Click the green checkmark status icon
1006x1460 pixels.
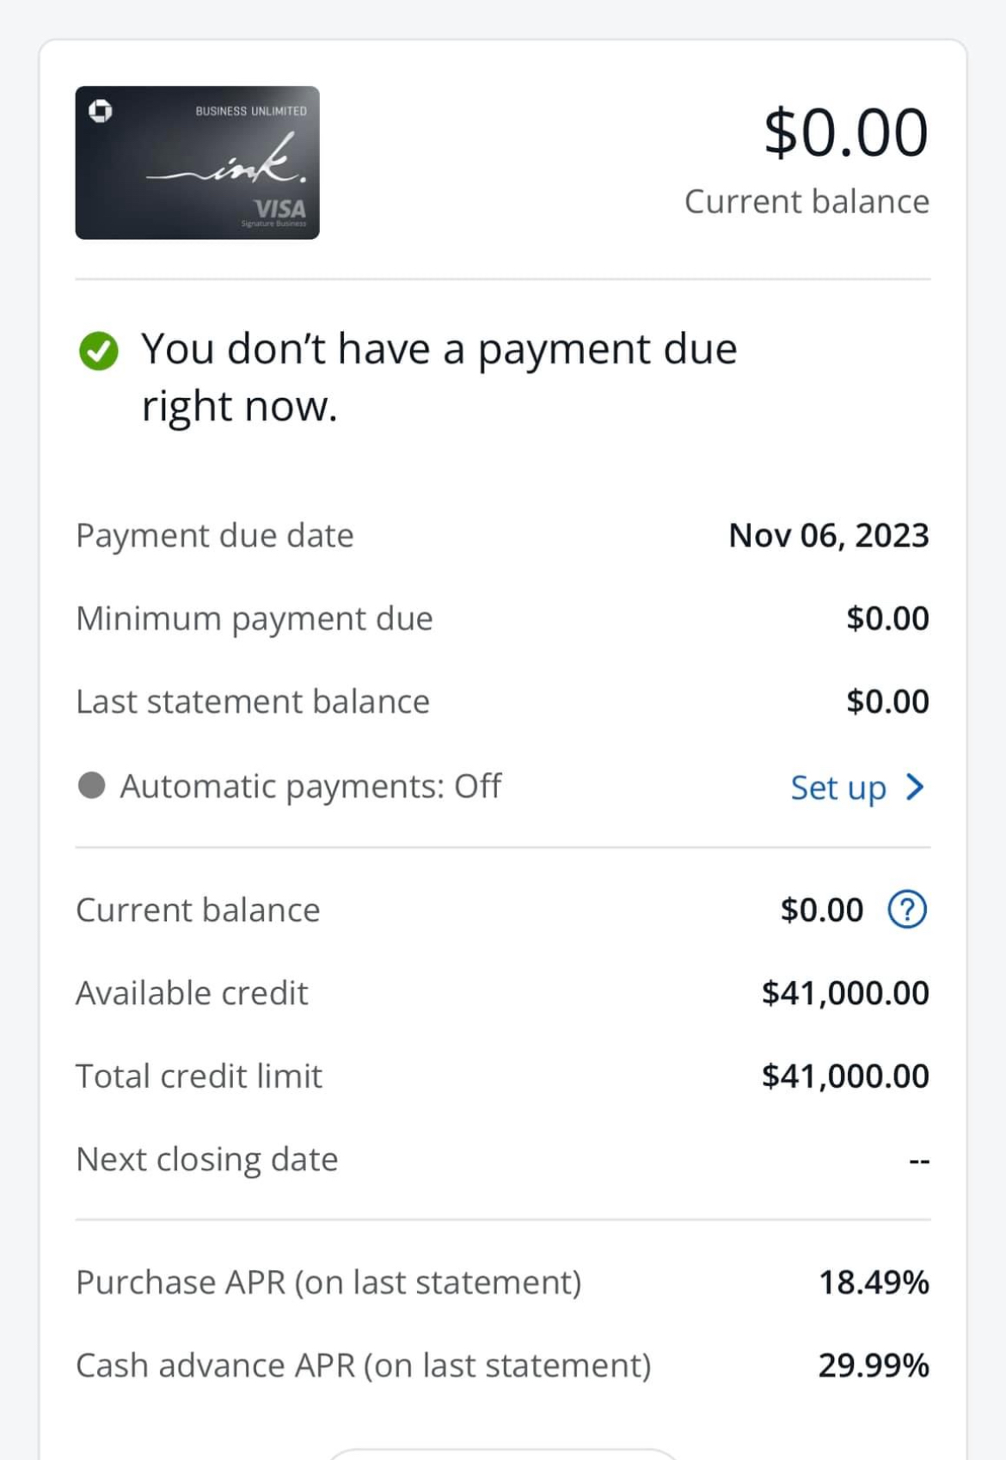(x=99, y=351)
